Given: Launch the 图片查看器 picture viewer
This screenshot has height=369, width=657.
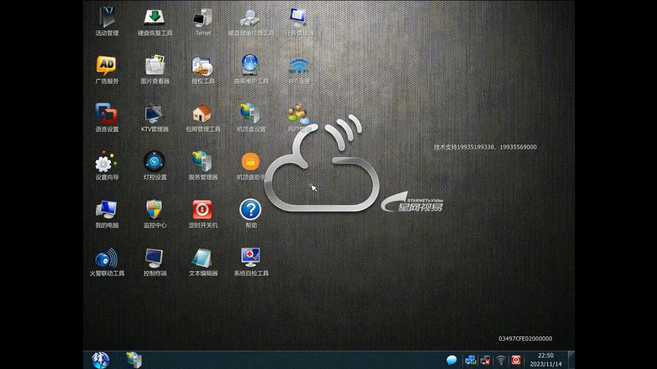Looking at the screenshot, I should (x=154, y=66).
